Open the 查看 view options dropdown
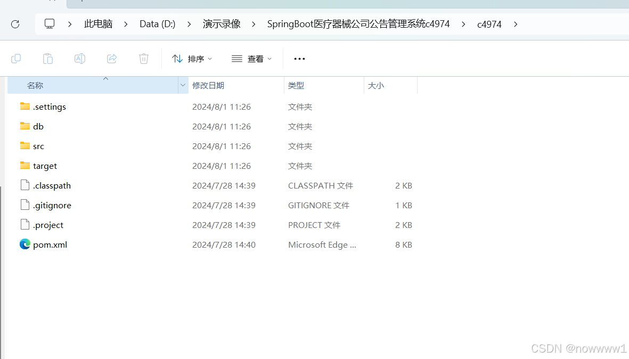629x359 pixels. [251, 59]
